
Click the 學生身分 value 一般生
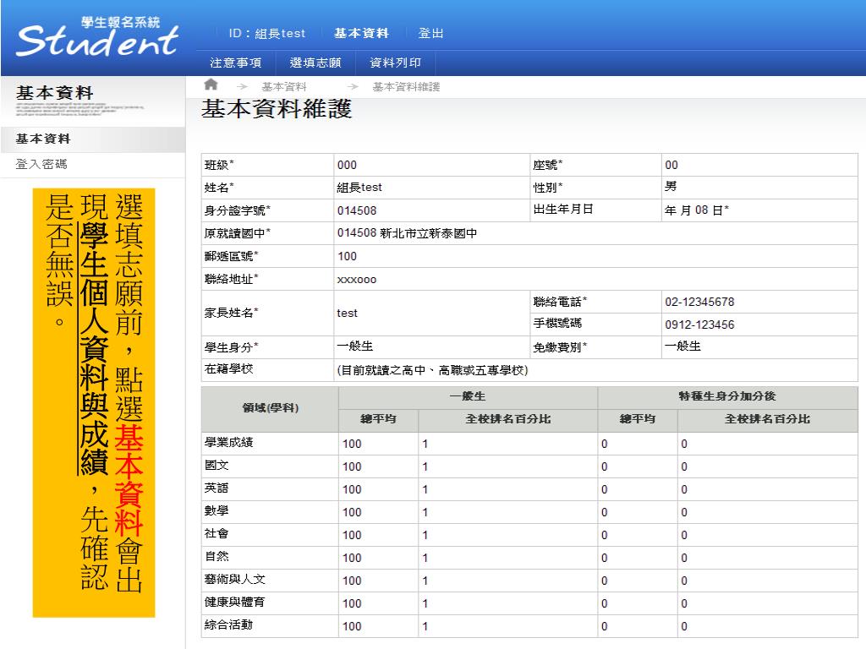coord(355,346)
